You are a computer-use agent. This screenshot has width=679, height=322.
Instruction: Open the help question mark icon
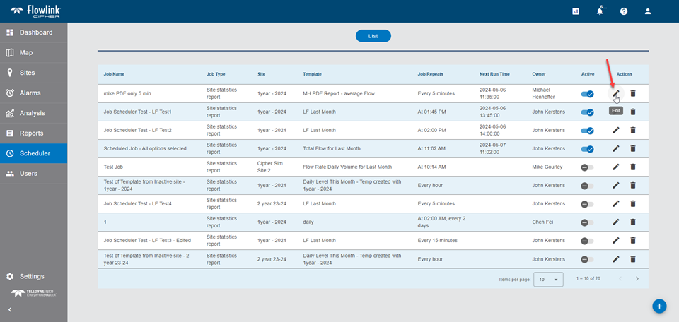tap(624, 11)
